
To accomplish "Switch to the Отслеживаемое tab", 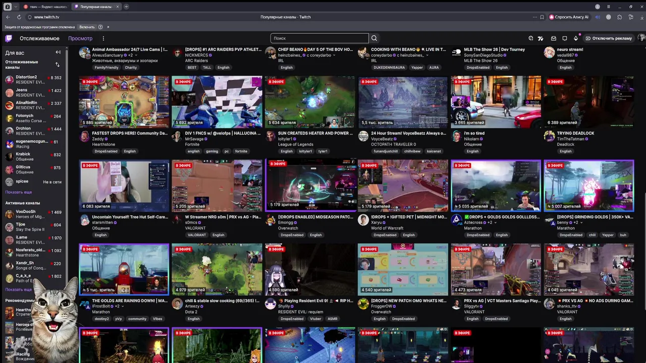I will pos(39,38).
